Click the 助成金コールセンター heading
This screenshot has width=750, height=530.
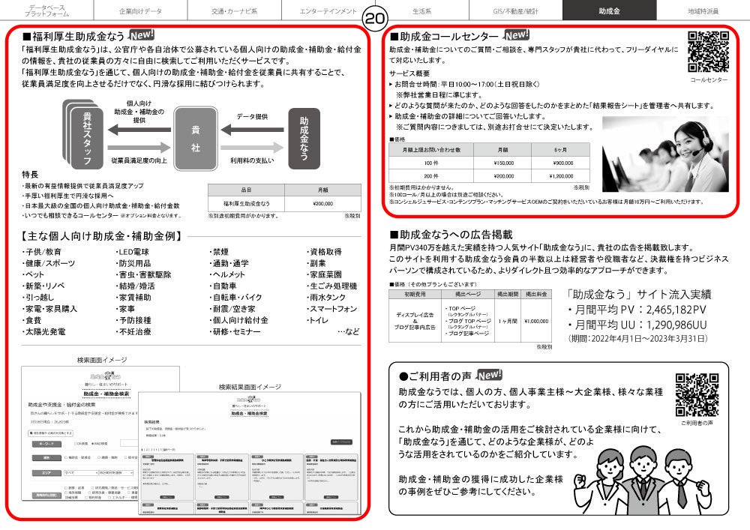444,36
